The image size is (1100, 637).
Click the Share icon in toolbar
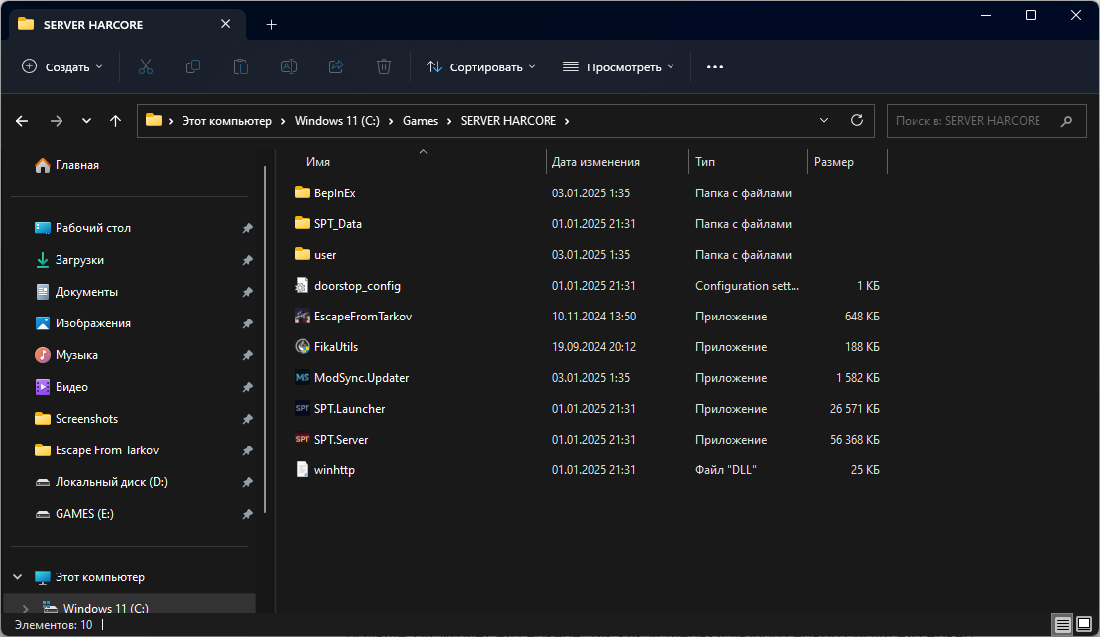336,66
